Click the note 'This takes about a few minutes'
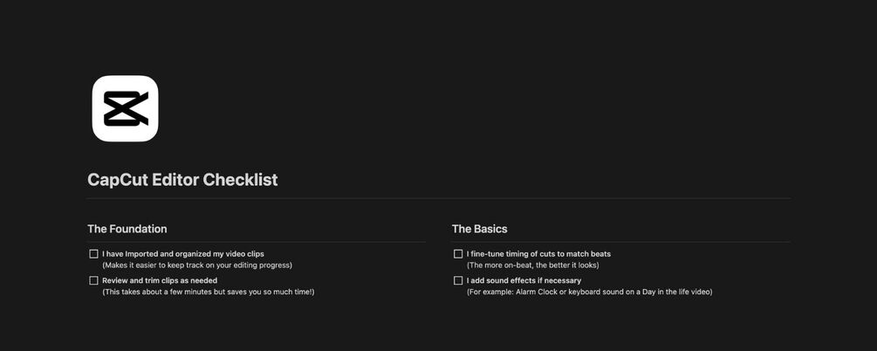877x351 pixels. pyautogui.click(x=208, y=292)
